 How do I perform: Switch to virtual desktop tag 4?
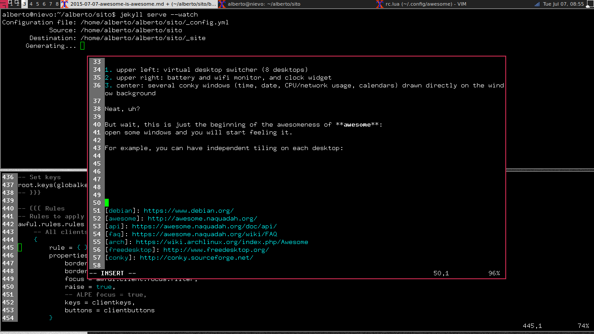click(x=31, y=4)
